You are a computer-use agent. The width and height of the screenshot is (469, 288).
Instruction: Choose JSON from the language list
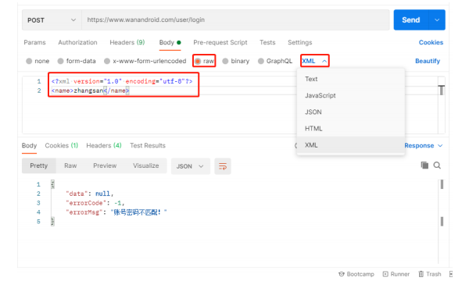[x=350, y=112]
